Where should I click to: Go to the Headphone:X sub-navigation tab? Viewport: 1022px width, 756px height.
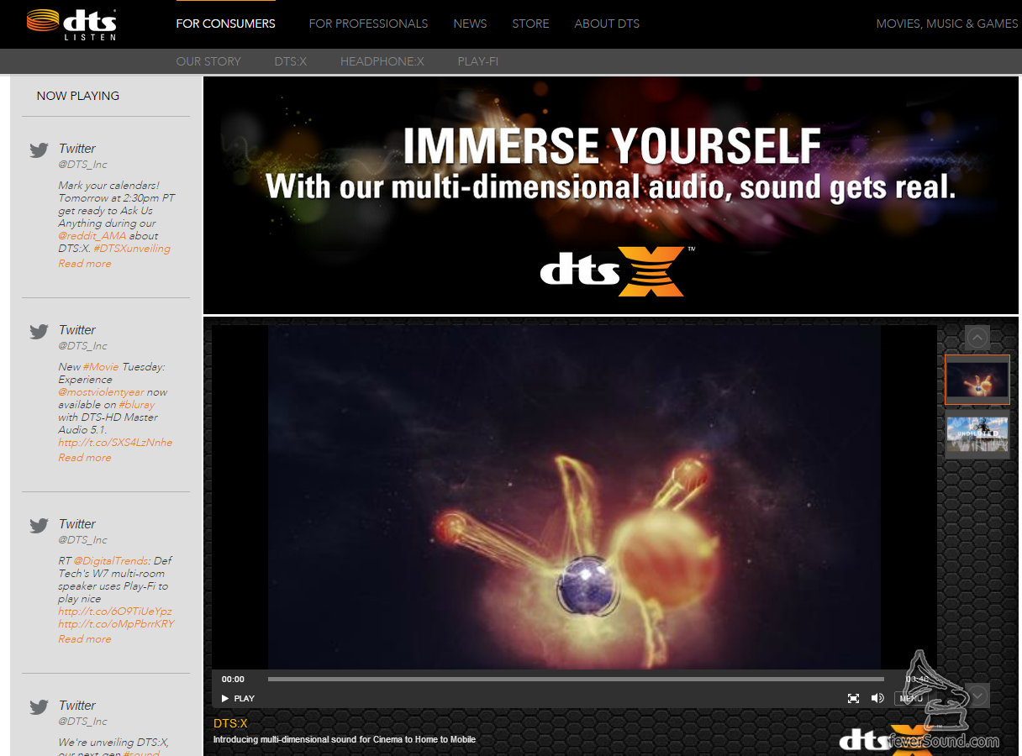382,61
